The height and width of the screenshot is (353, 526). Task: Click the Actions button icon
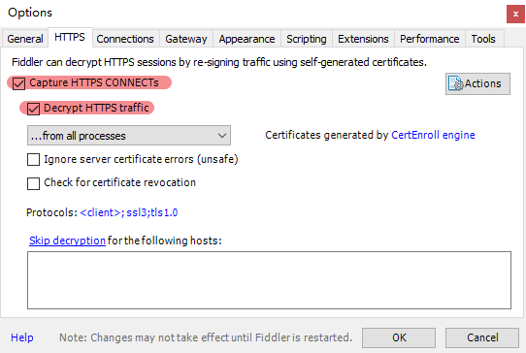(456, 83)
